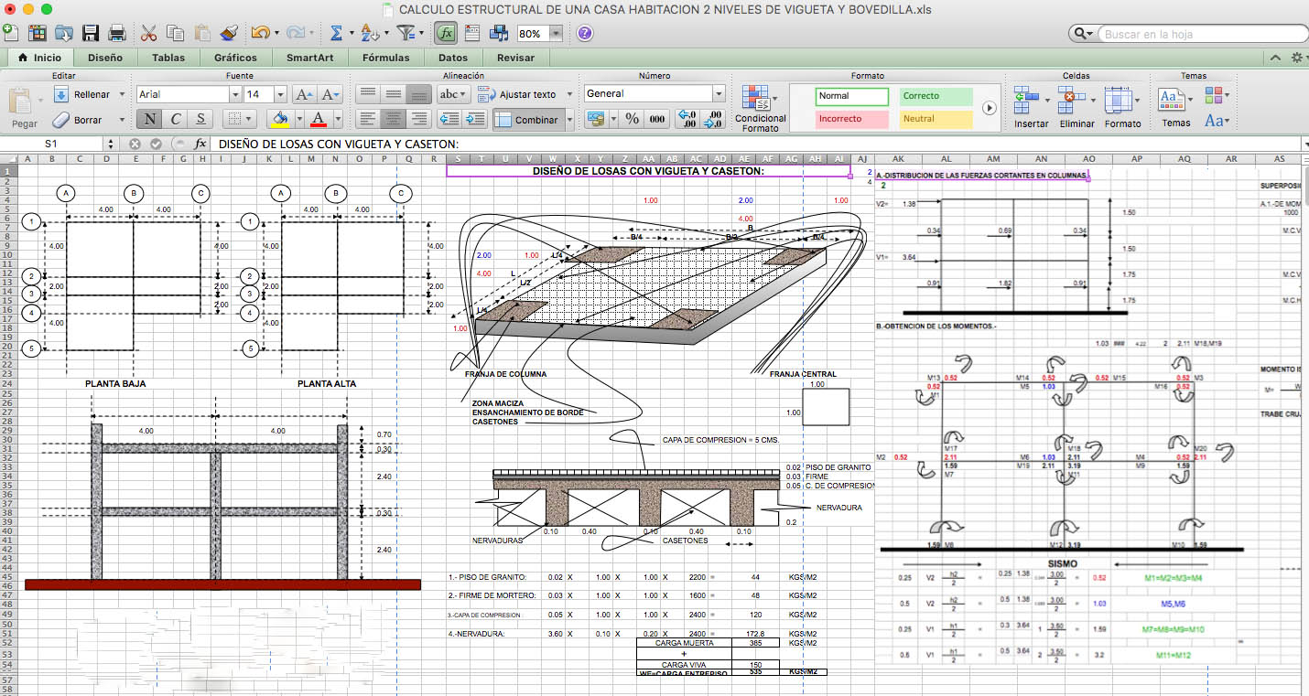Toggle underline S formatting

200,119
